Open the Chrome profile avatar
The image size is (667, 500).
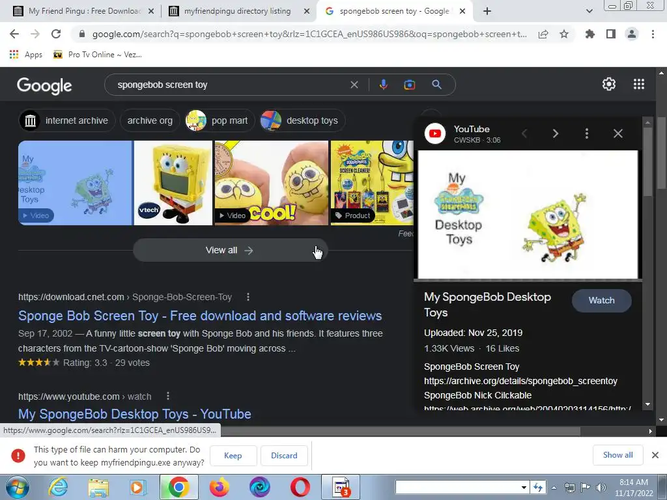[632, 34]
